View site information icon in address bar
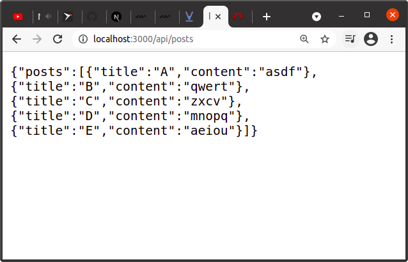 82,40
